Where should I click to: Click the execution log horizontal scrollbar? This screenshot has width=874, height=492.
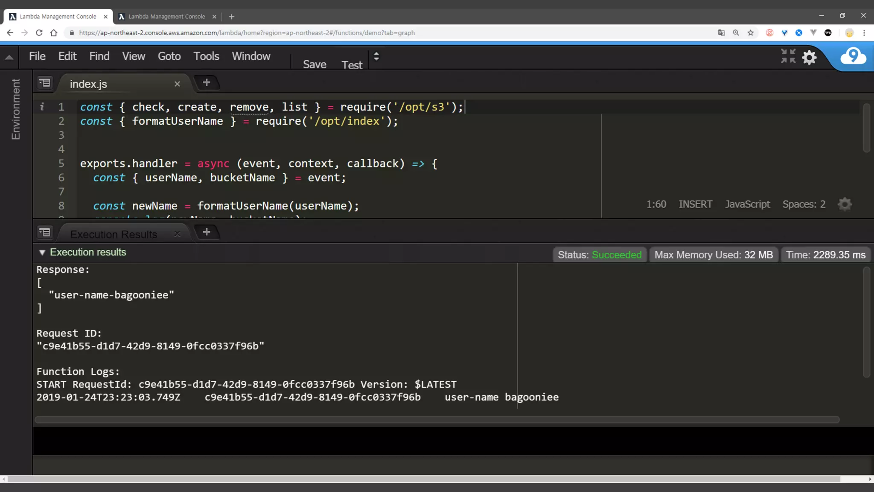pos(437,420)
